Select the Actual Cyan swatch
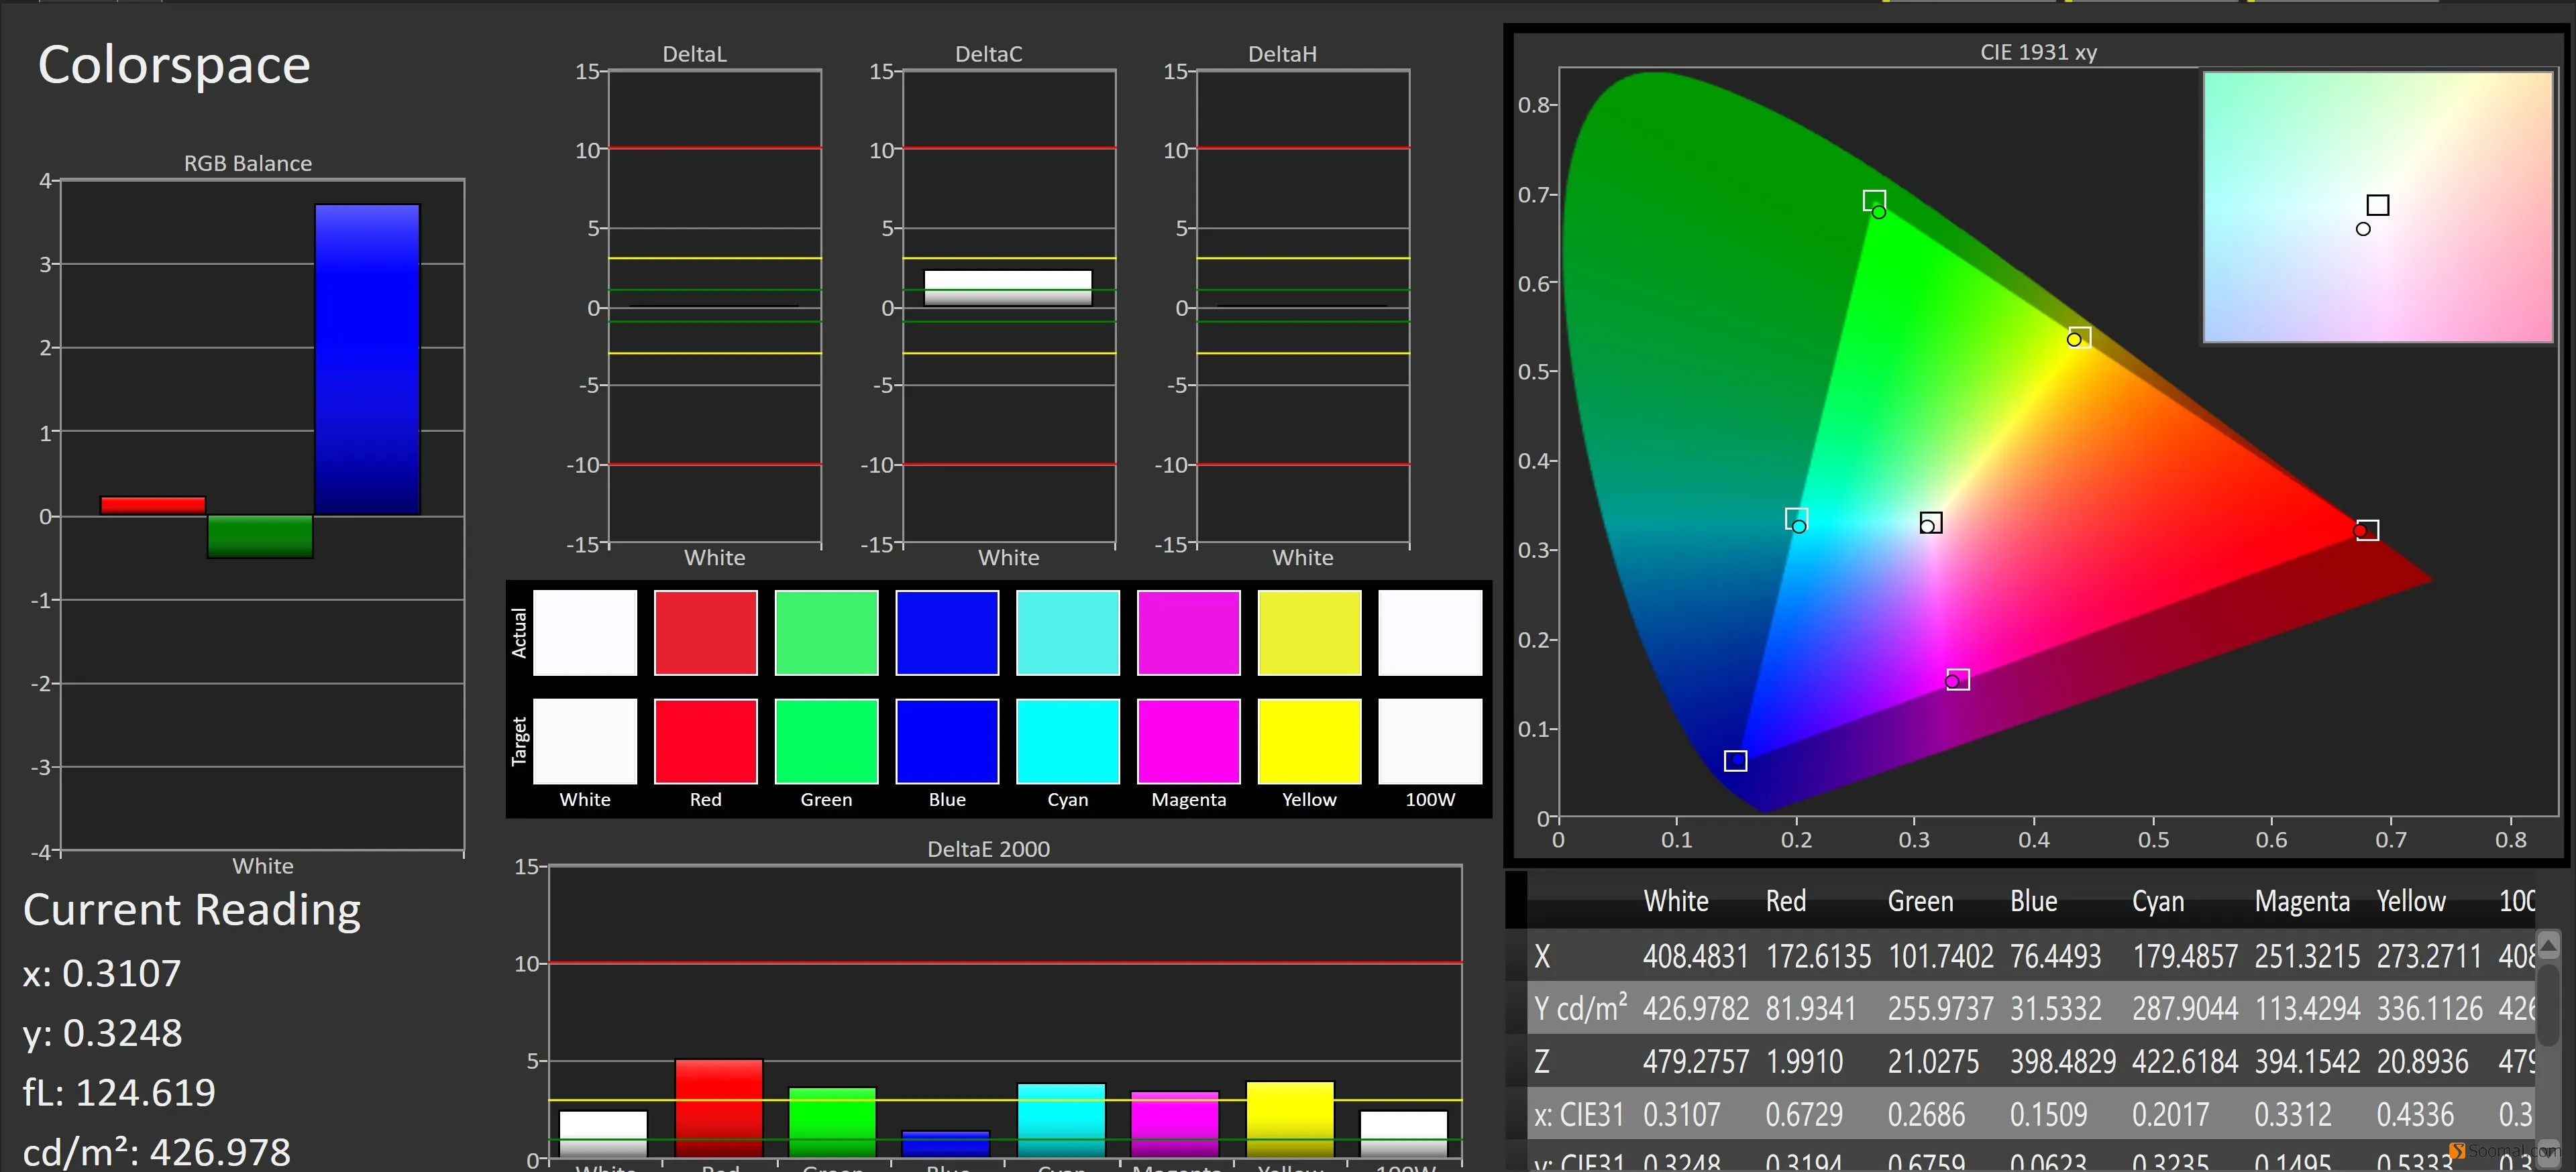 point(1068,632)
